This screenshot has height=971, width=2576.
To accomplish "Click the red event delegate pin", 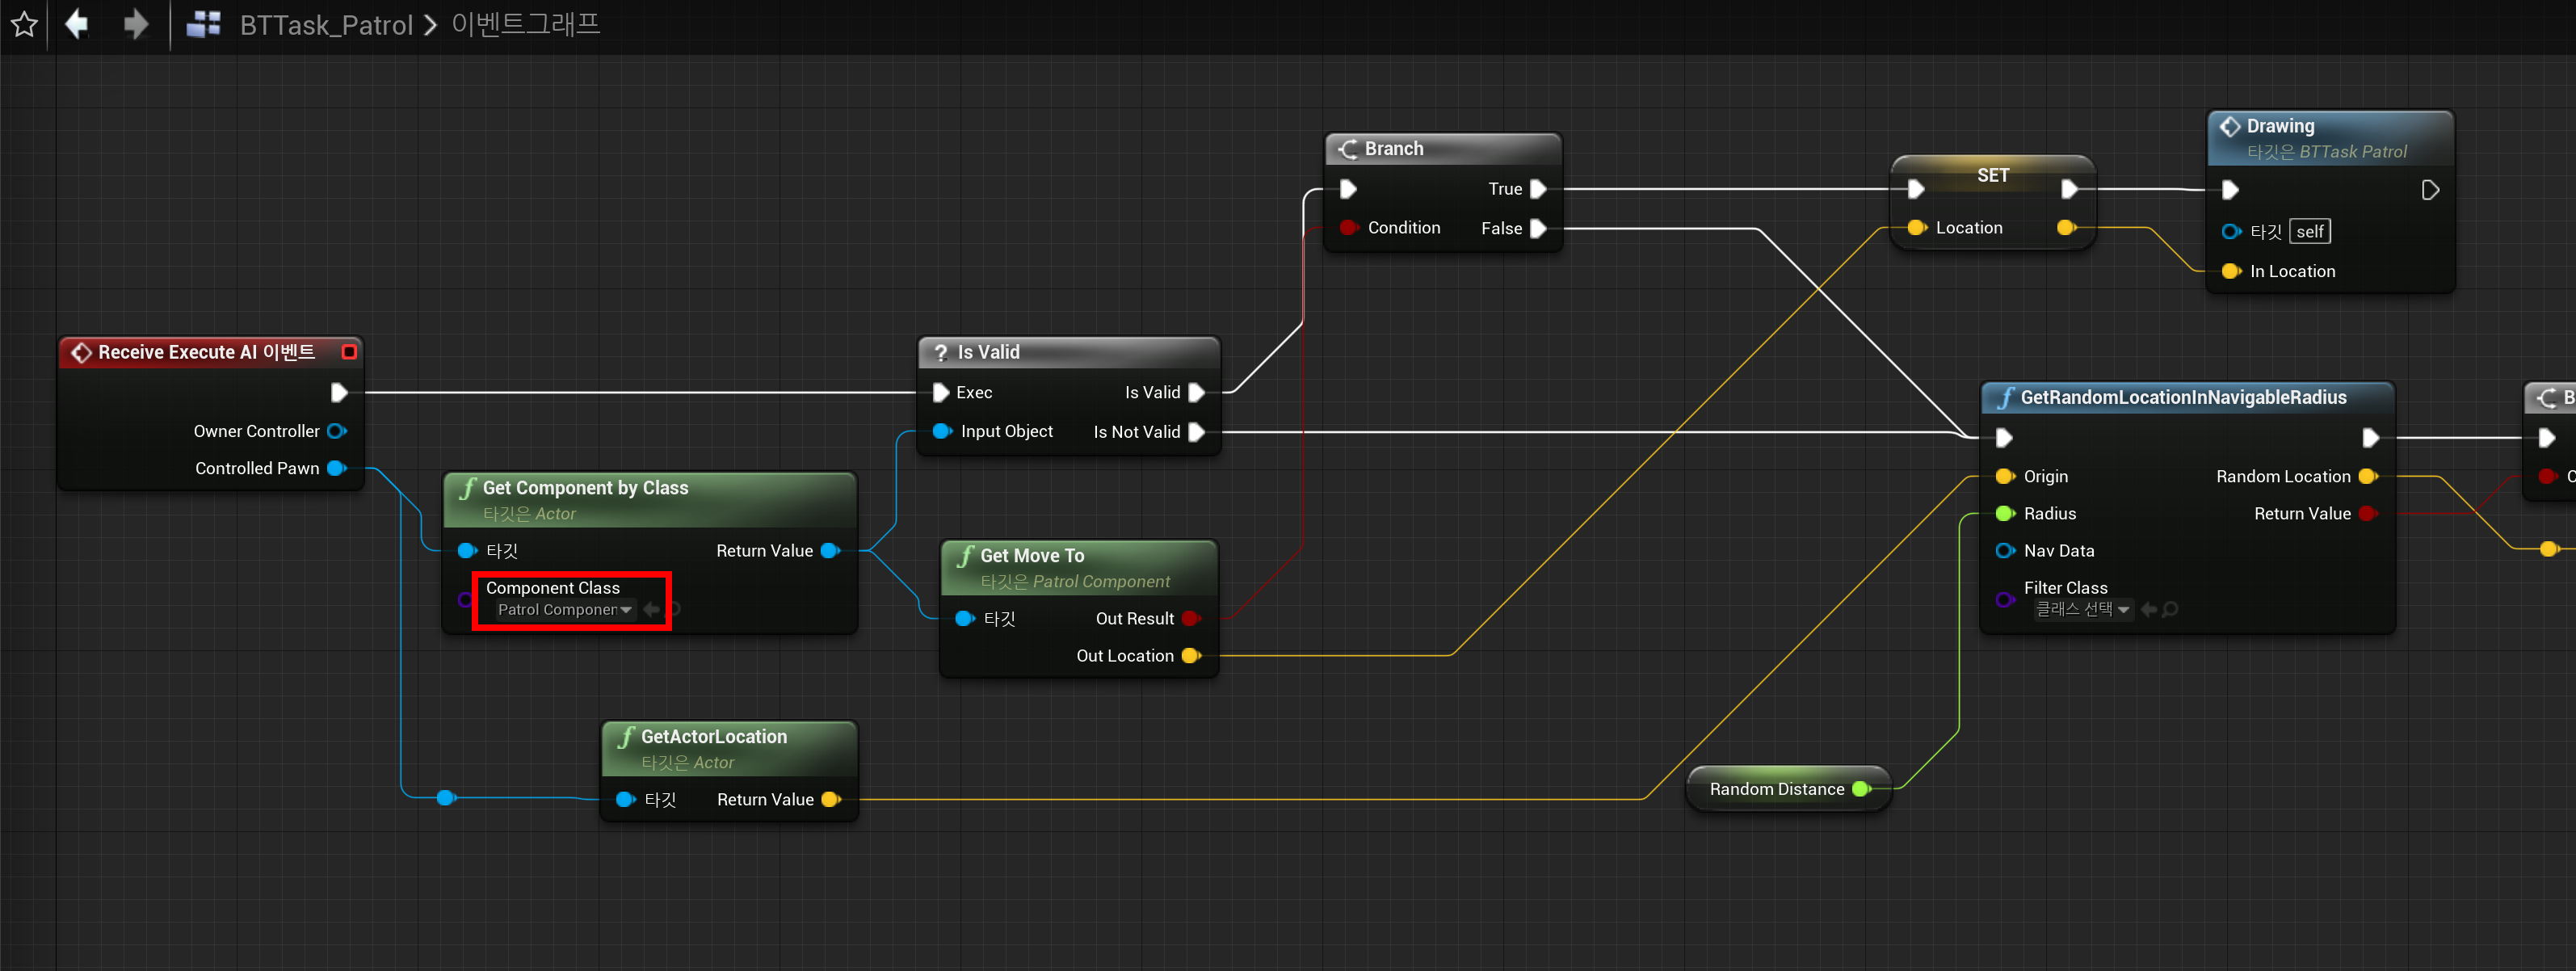I will point(349,352).
